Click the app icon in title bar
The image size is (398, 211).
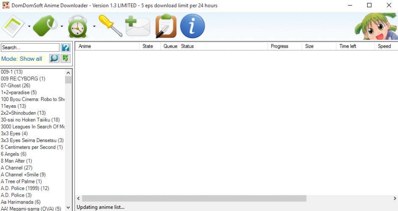pyautogui.click(x=6, y=5)
